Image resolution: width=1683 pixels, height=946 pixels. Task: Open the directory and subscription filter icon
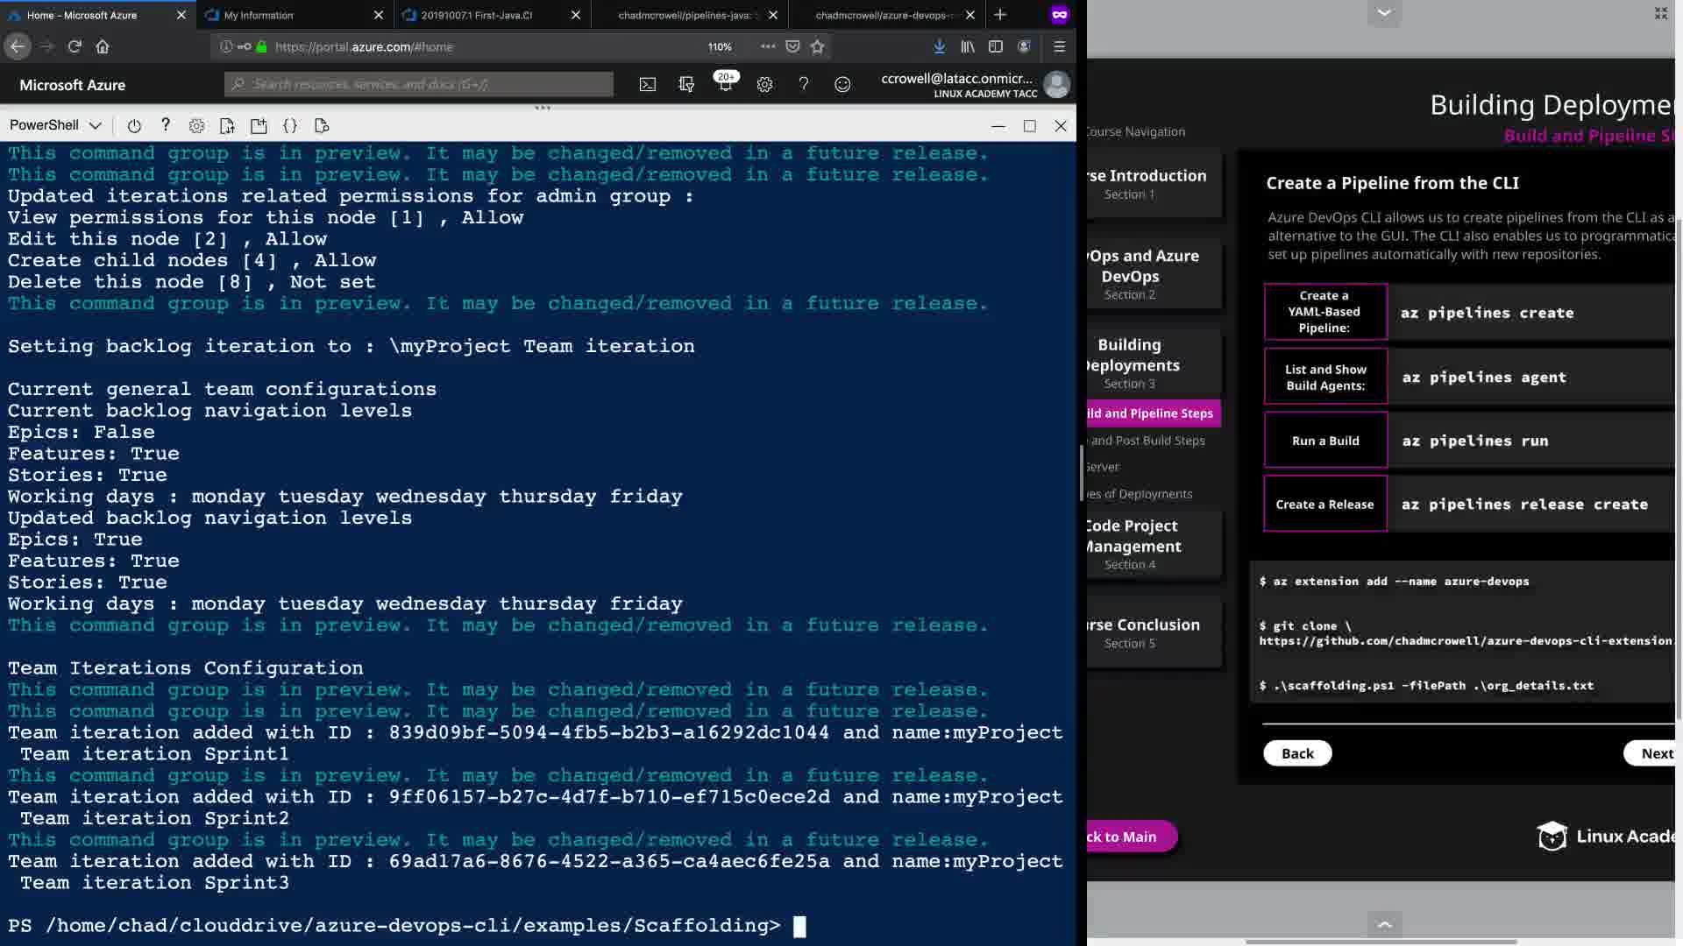click(686, 85)
